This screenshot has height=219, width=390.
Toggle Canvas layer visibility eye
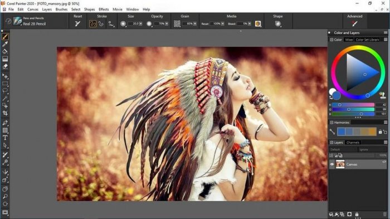[x=332, y=164]
